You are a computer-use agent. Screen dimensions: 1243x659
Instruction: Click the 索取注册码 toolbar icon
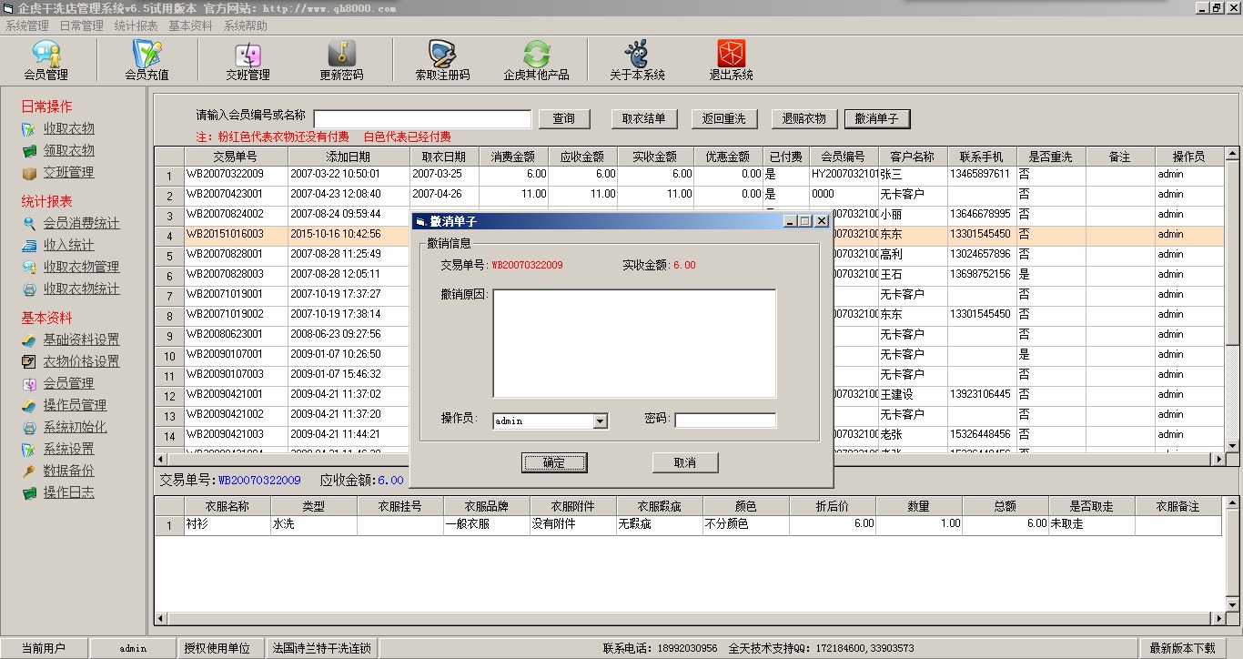point(442,54)
